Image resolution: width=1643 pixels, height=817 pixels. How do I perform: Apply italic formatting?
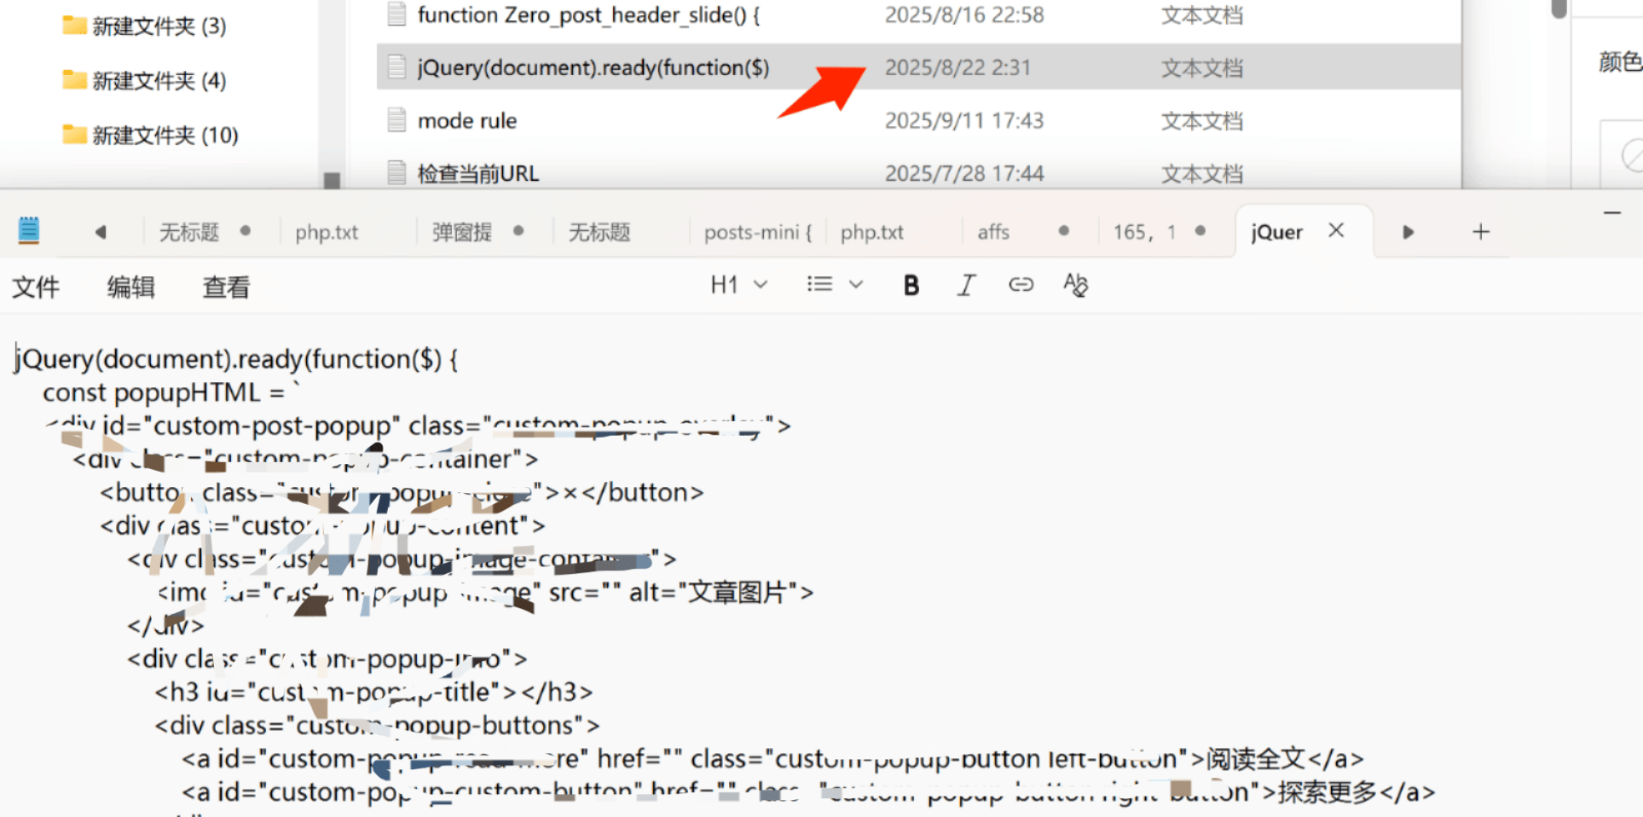pyautogui.click(x=965, y=286)
